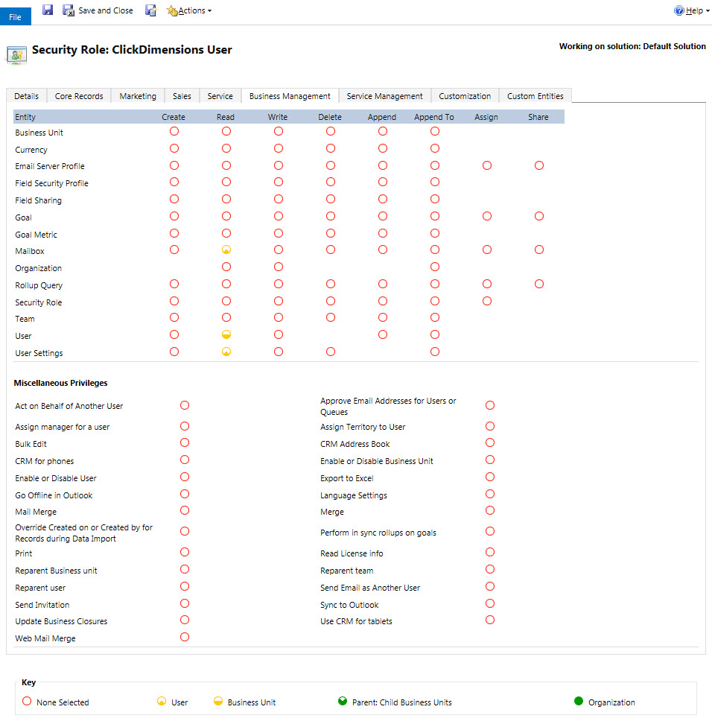Click the Help question mark icon
The width and height of the screenshot is (712, 724).
tap(678, 10)
